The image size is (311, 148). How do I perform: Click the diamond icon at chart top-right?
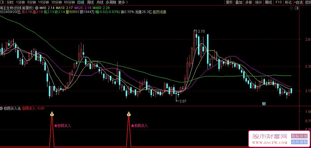[291, 8]
